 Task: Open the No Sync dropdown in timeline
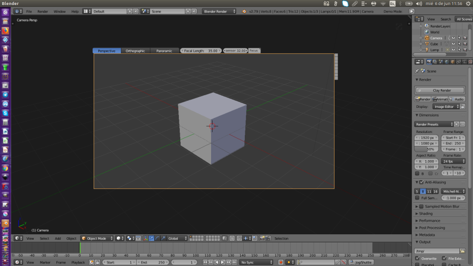(256, 262)
